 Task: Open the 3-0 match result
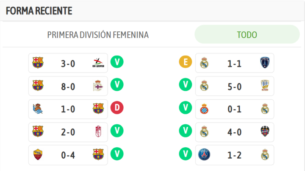(x=68, y=64)
